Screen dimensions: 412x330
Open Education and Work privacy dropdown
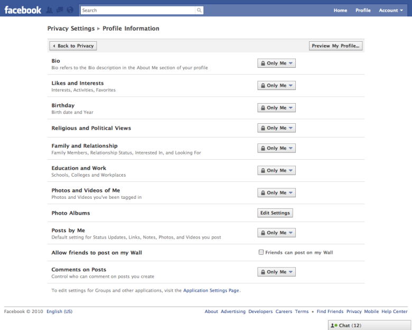pyautogui.click(x=276, y=170)
